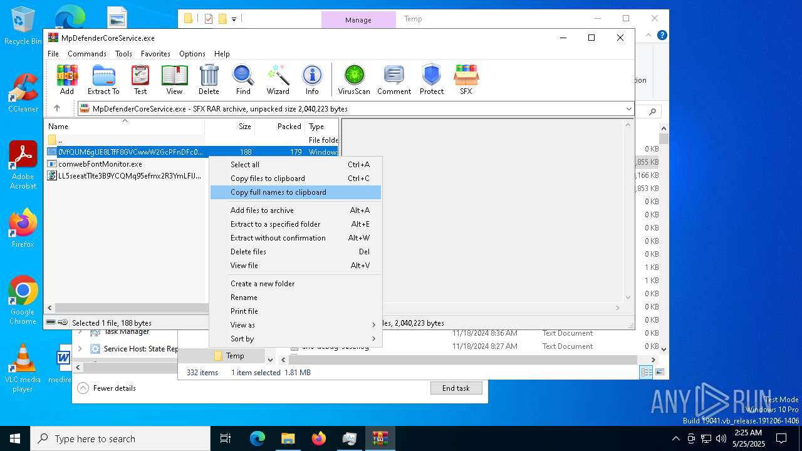The image size is (802, 451).
Task: Launch the Google Chrome desktop shortcut
Action: tap(23, 300)
